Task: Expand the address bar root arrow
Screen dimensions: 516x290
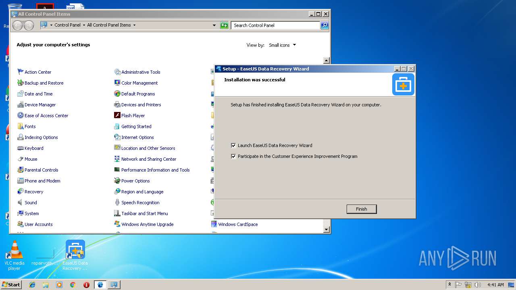Action: [51, 25]
